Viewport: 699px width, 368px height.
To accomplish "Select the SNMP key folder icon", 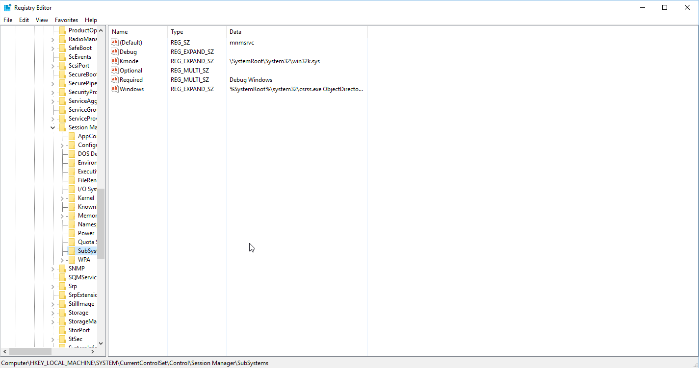I will (x=62, y=269).
